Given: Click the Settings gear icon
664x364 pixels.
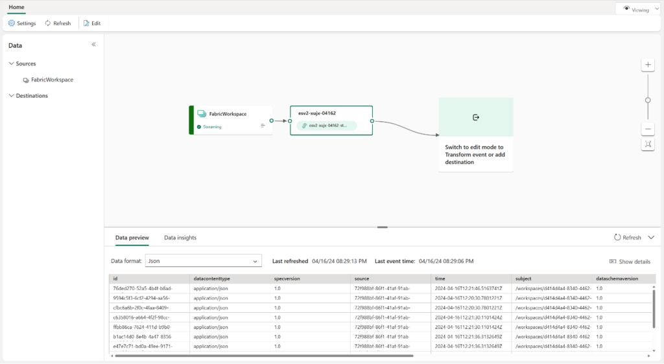Looking at the screenshot, I should 12,23.
